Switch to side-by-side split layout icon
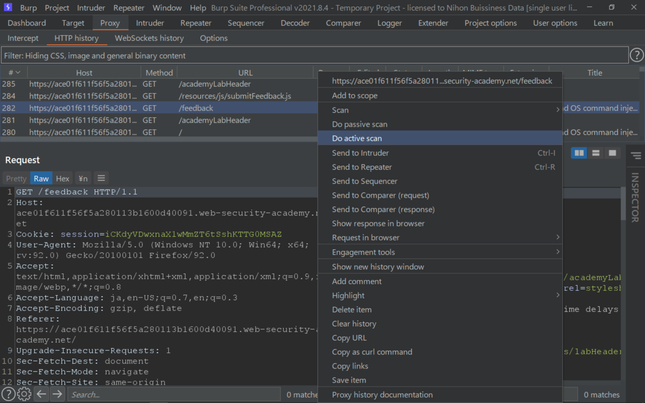Screen dimensions: 645x403 579,153
